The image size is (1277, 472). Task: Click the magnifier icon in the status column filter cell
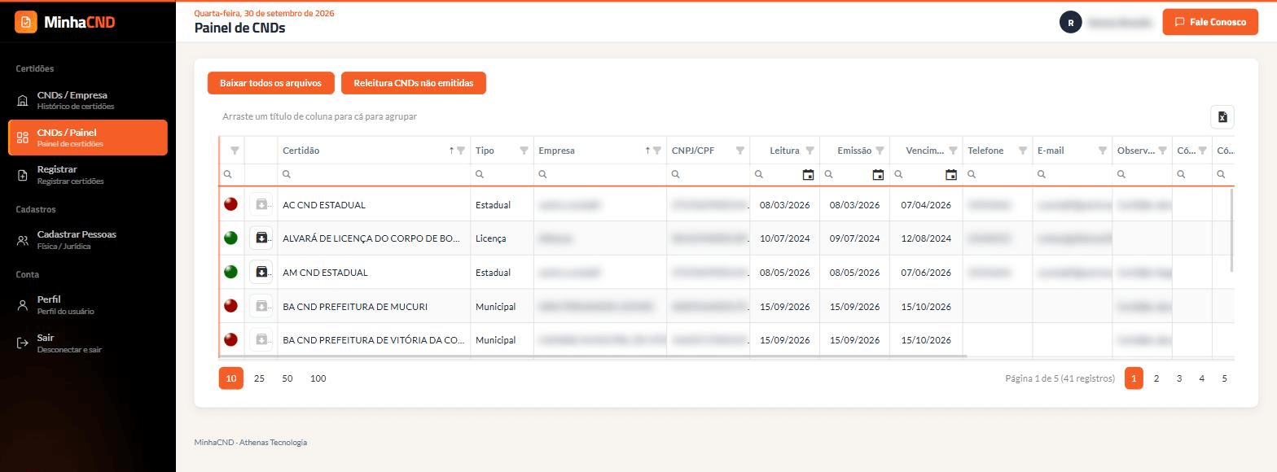pos(228,174)
